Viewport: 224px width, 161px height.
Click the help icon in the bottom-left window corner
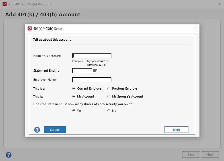[x=9, y=155]
